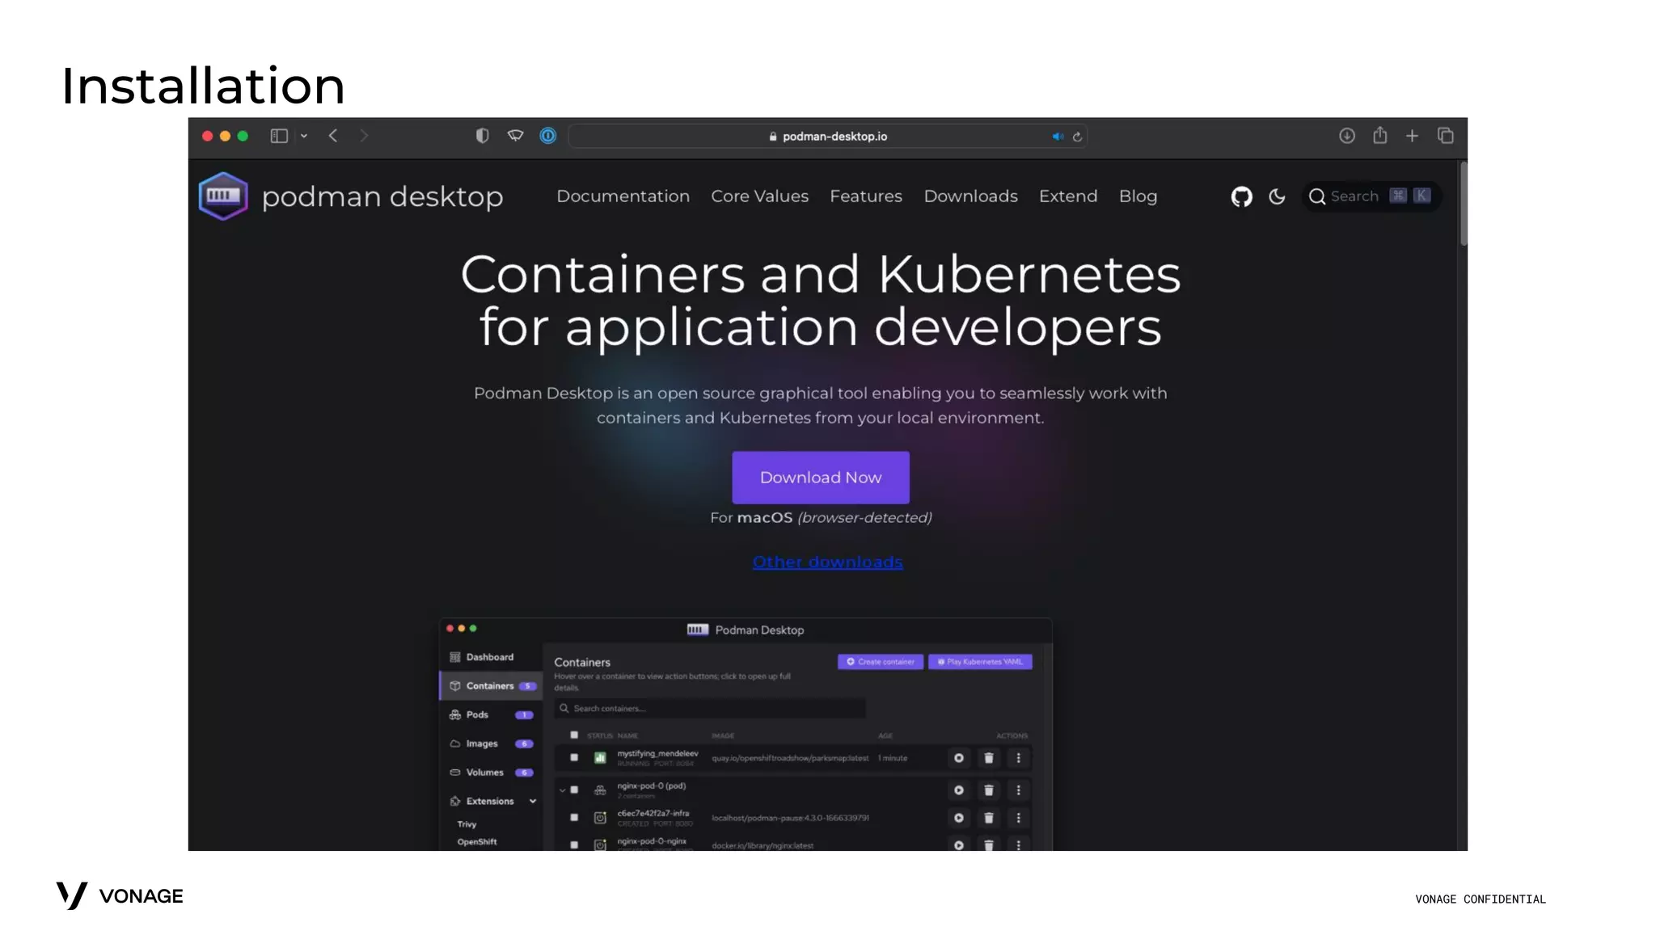
Task: Click the privacy shield icon
Action: coord(482,136)
